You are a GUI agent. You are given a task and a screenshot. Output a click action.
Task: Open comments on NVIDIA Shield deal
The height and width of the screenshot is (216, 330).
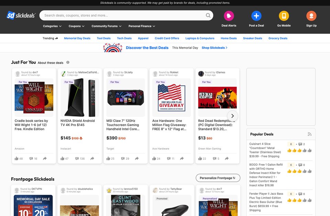pyautogui.click(x=77, y=158)
